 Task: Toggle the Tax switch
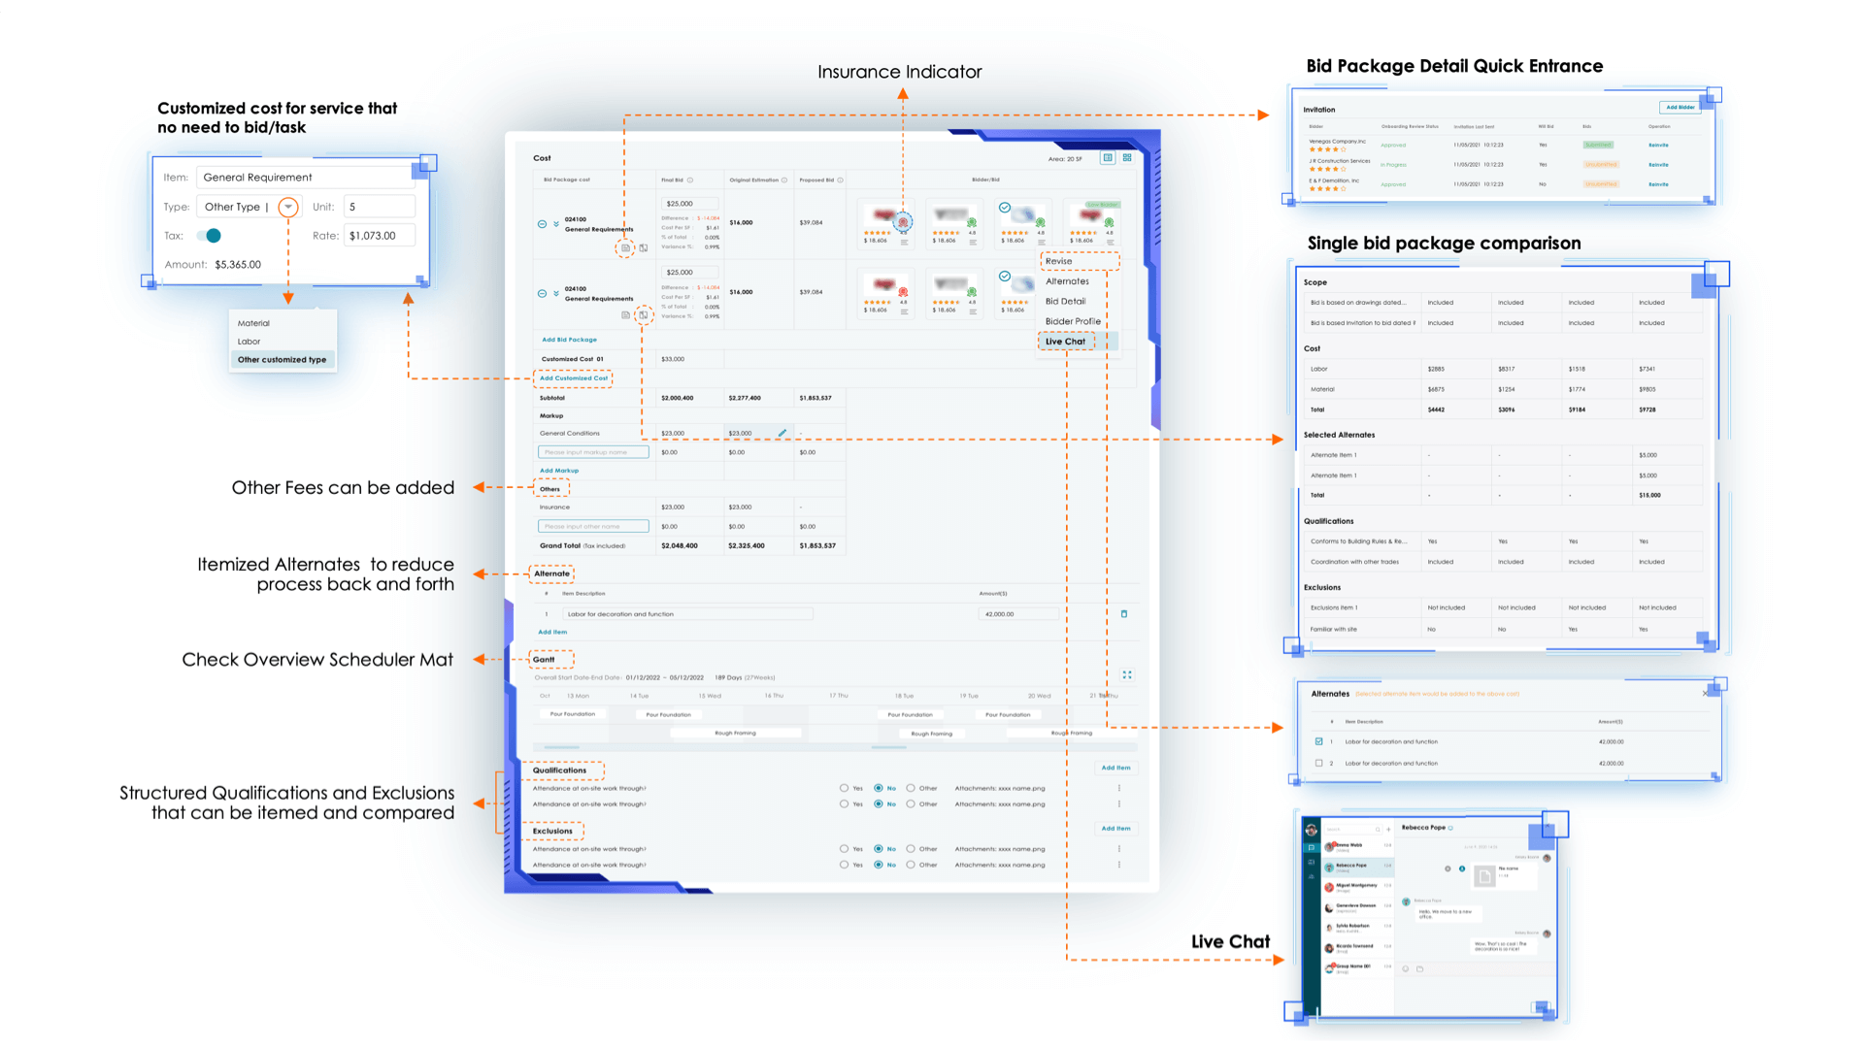coord(209,235)
